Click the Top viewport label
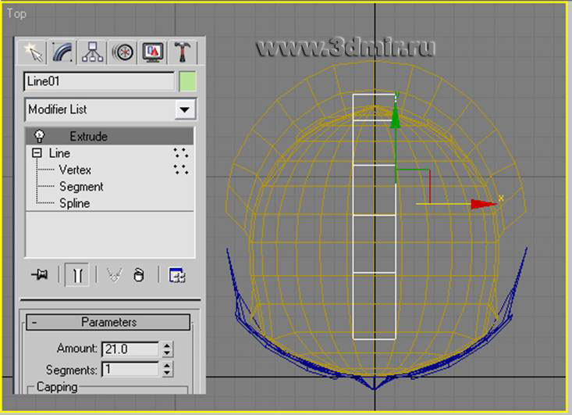 click(16, 14)
